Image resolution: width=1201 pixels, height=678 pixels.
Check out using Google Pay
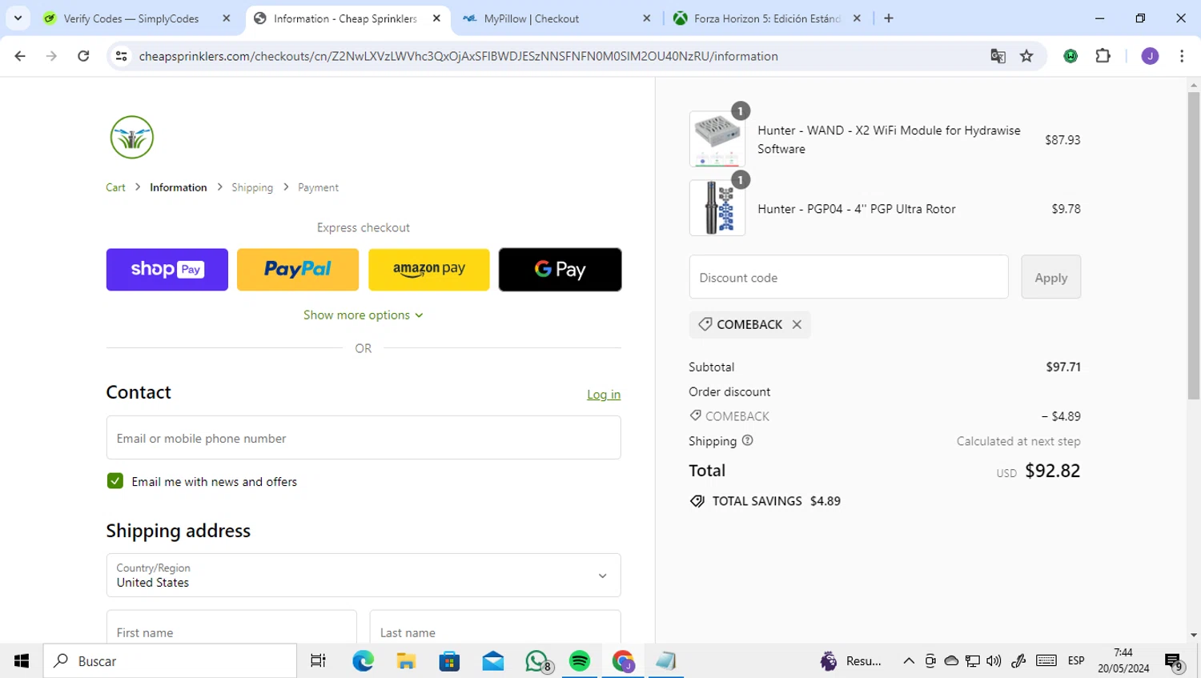(x=560, y=269)
